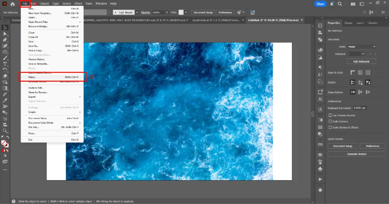Select the Eyedropper tool

pyautogui.click(x=5, y=100)
